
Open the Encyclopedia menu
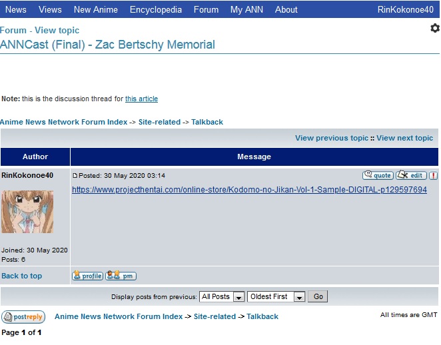click(x=156, y=9)
